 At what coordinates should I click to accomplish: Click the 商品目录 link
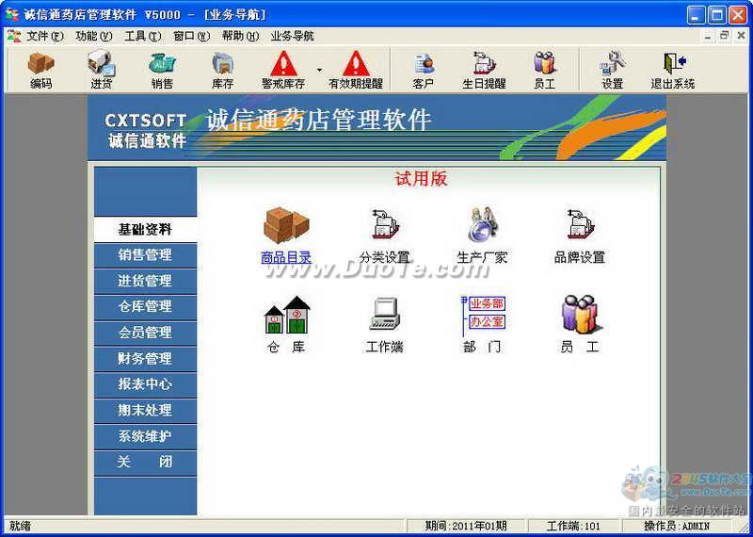[286, 257]
